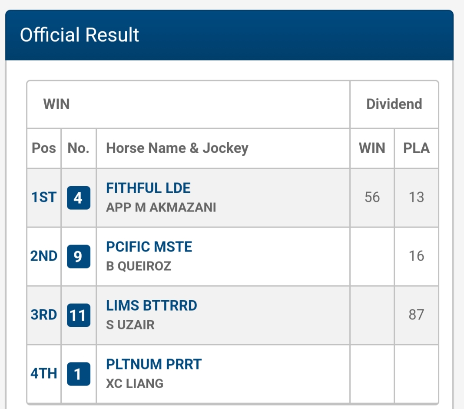Image resolution: width=464 pixels, height=409 pixels.
Task: Click jockey name XC LIANG
Action: tap(135, 383)
